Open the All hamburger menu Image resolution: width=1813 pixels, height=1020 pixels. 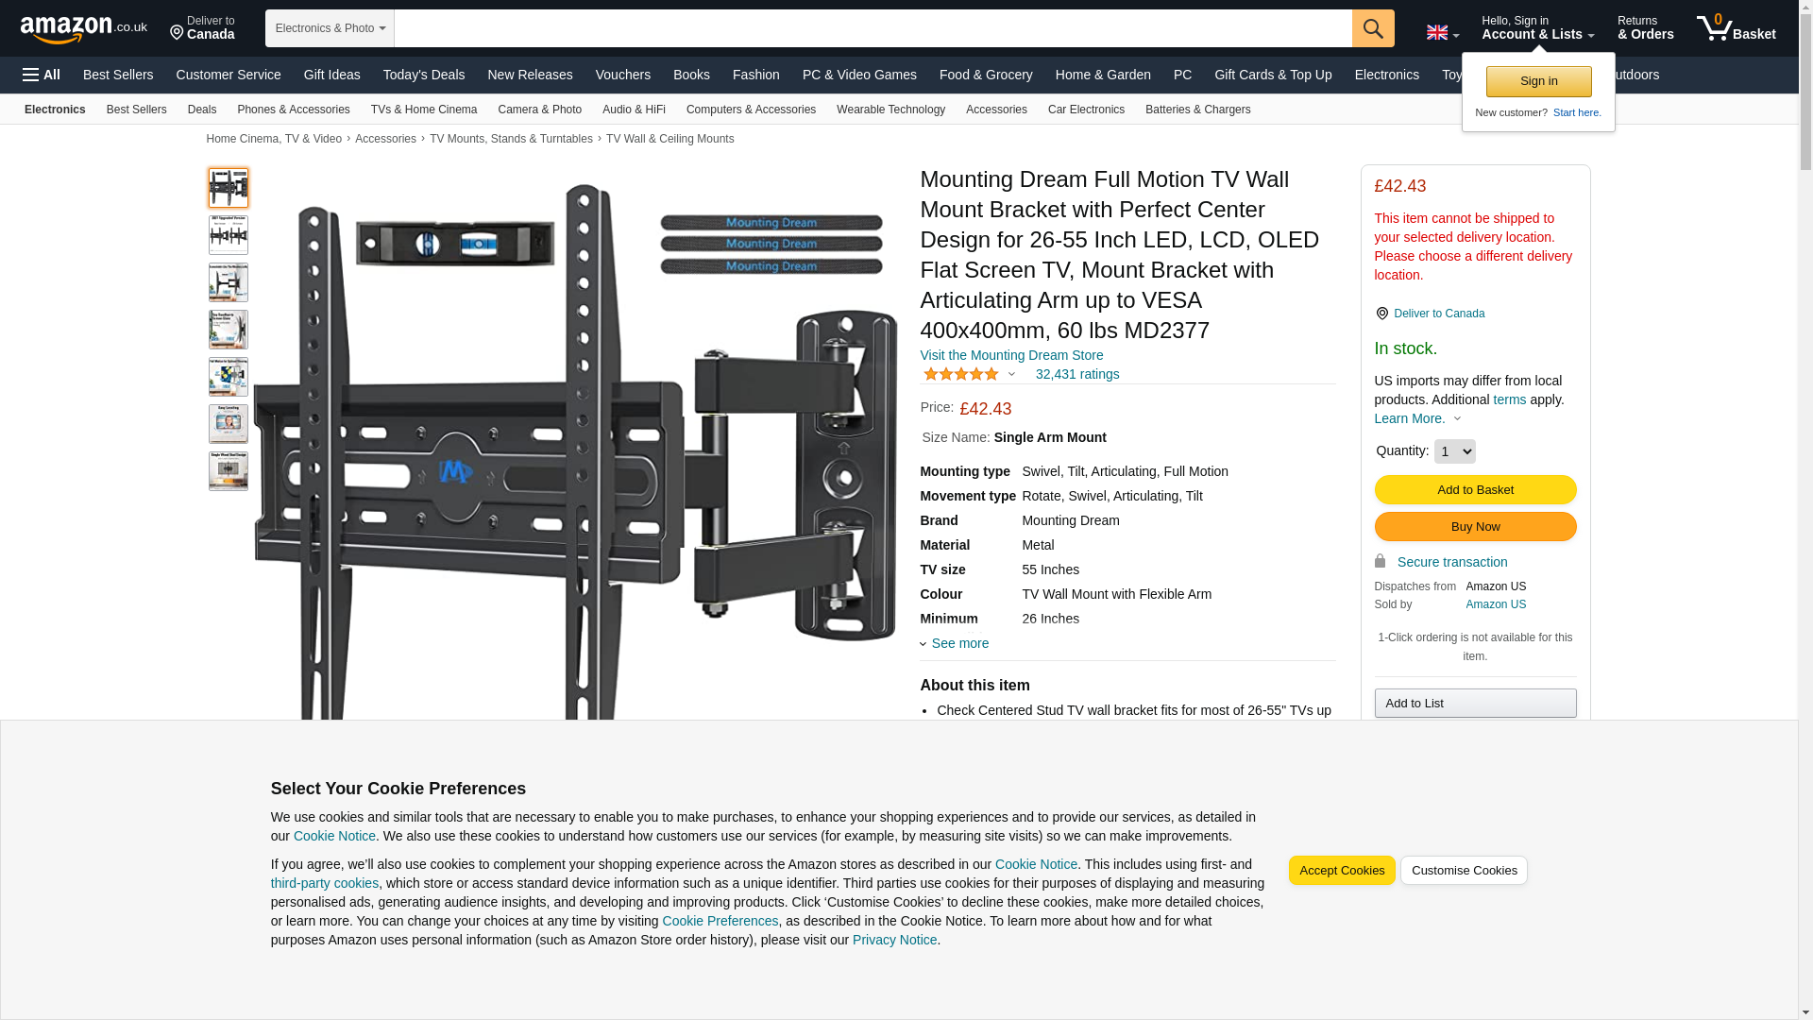click(42, 75)
